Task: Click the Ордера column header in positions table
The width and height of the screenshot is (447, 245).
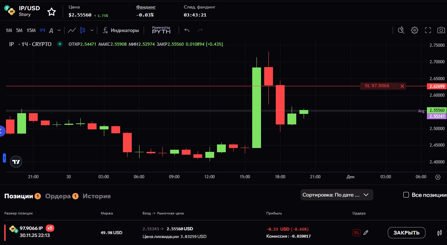Action: point(359,213)
